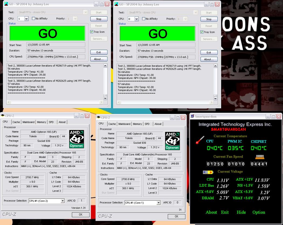283x225 pixels.
Task: Click the About link in Smartguardian
Action: pyautogui.click(x=211, y=212)
